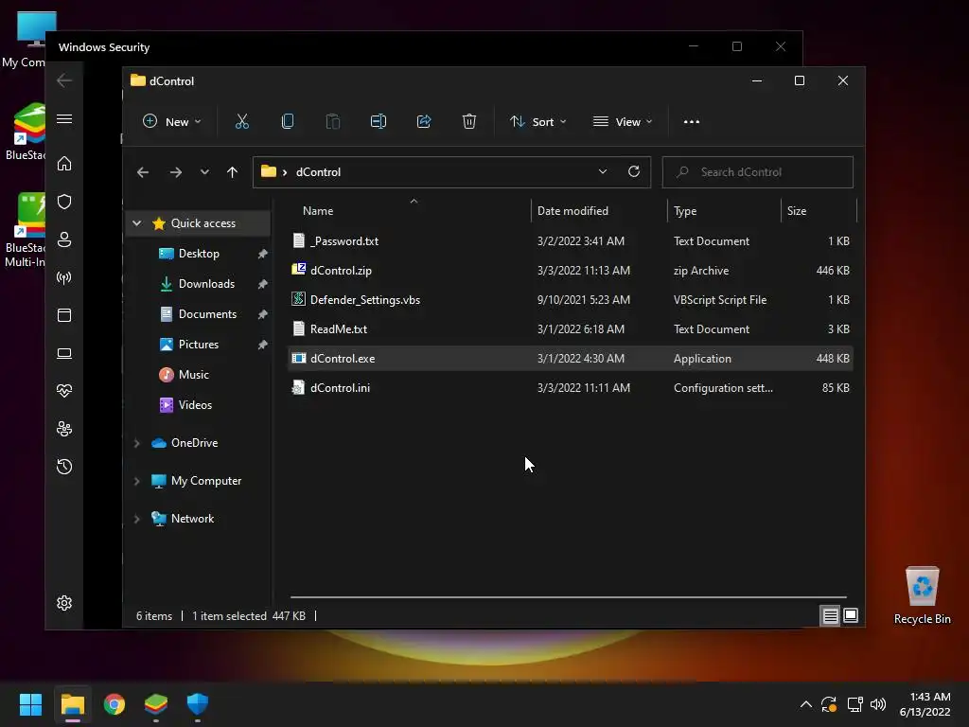The height and width of the screenshot is (727, 969).
Task: Open Virus & threat protection shield in the sidebar
Action: (64, 202)
